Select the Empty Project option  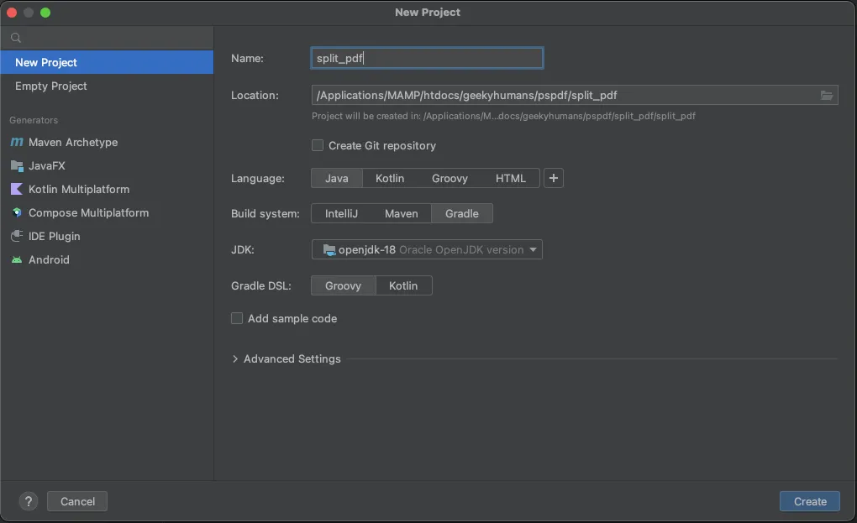(49, 86)
